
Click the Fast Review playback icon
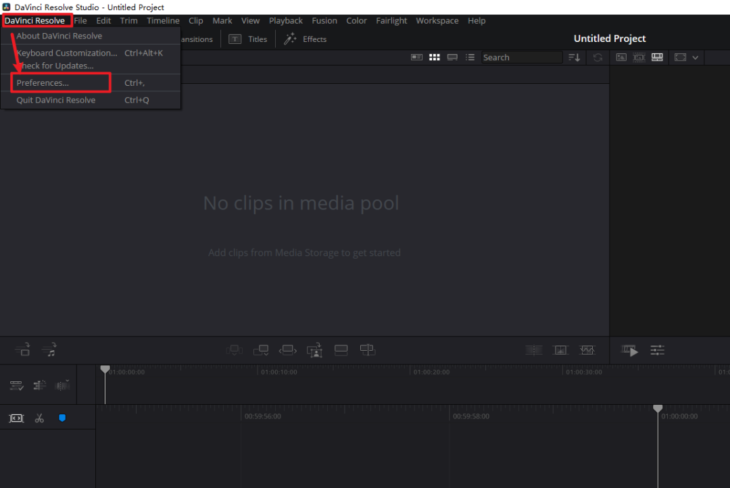coord(630,350)
